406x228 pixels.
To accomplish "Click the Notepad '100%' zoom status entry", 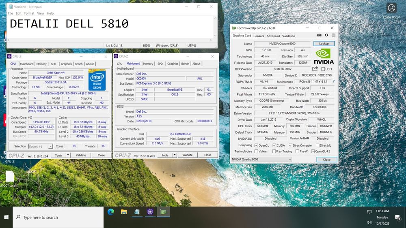I will pyautogui.click(x=146, y=45).
